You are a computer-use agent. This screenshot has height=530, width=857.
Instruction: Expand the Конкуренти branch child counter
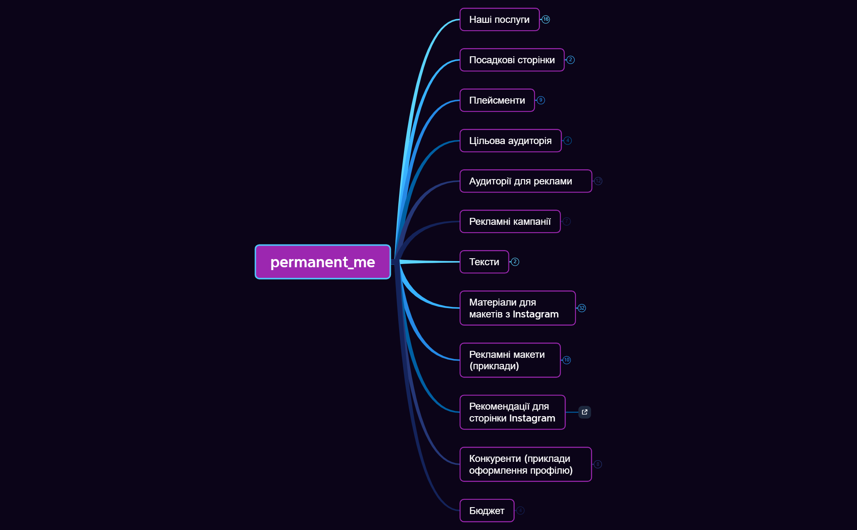598,464
